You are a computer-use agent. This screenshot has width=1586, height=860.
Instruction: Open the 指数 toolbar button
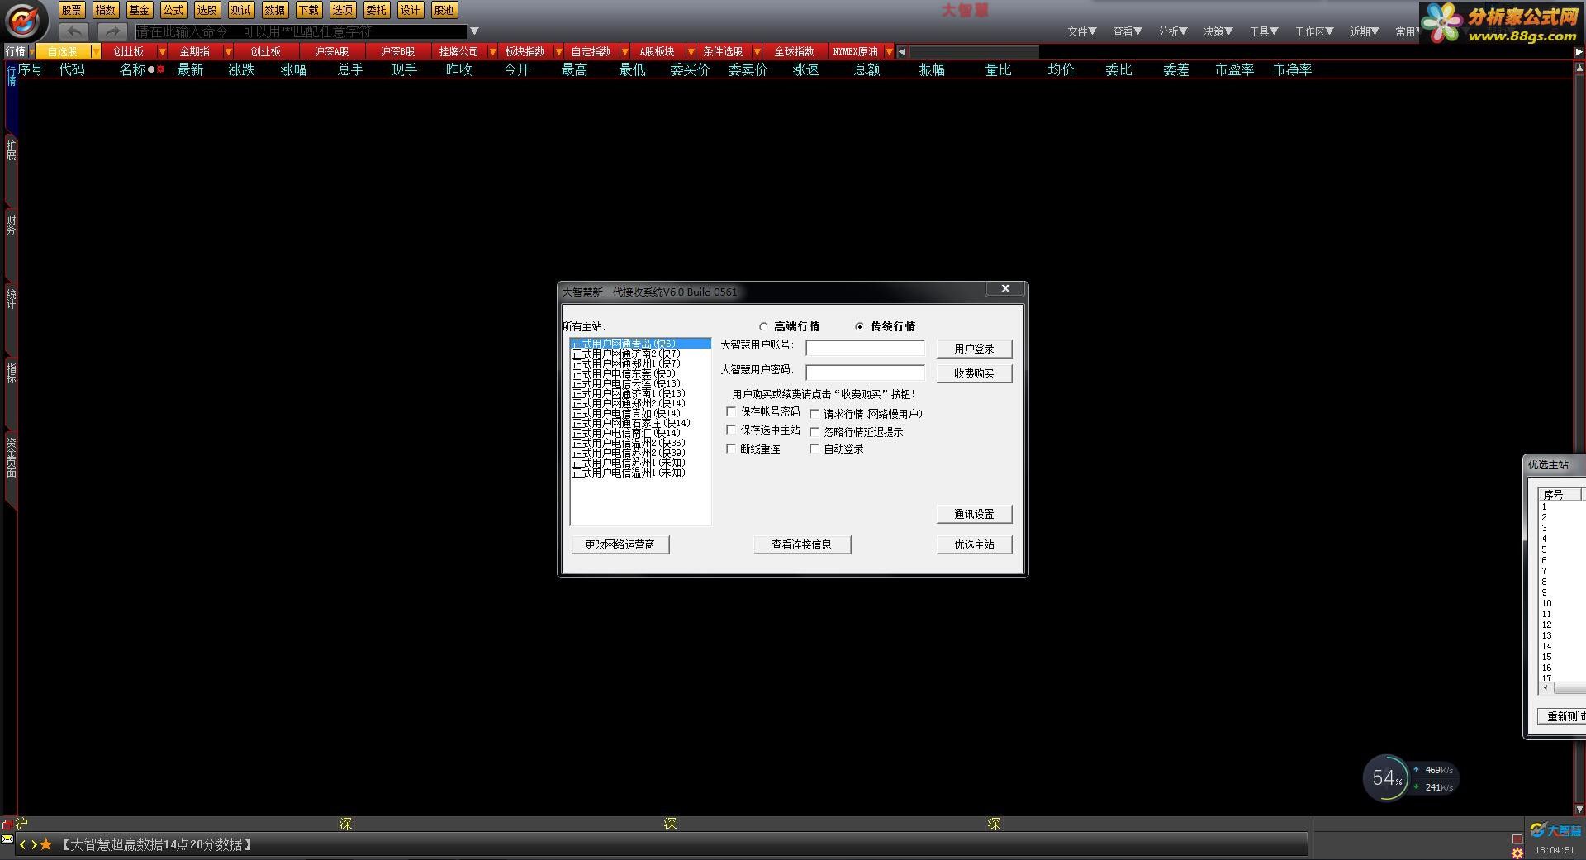105,10
